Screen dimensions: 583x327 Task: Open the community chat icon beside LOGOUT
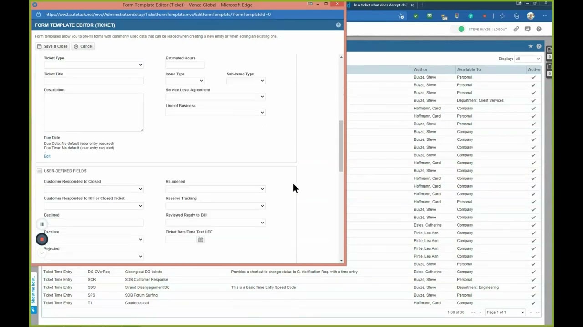(x=527, y=29)
